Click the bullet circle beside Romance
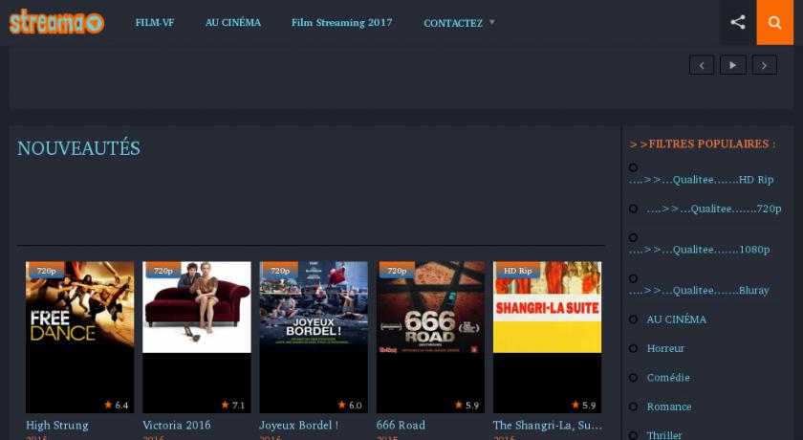Viewport: 803px width, 440px height. point(634,407)
